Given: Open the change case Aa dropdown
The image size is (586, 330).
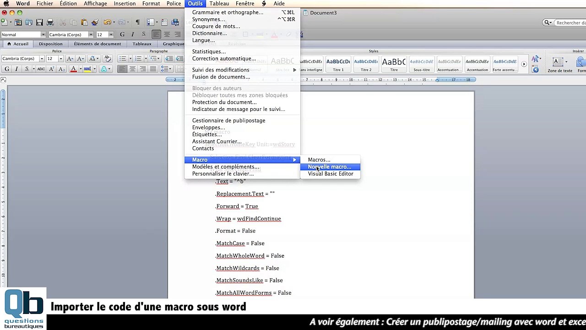Looking at the screenshot, I should (x=93, y=59).
